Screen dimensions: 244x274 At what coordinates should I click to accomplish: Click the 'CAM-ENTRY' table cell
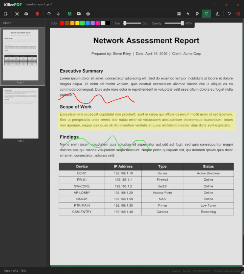82,212
